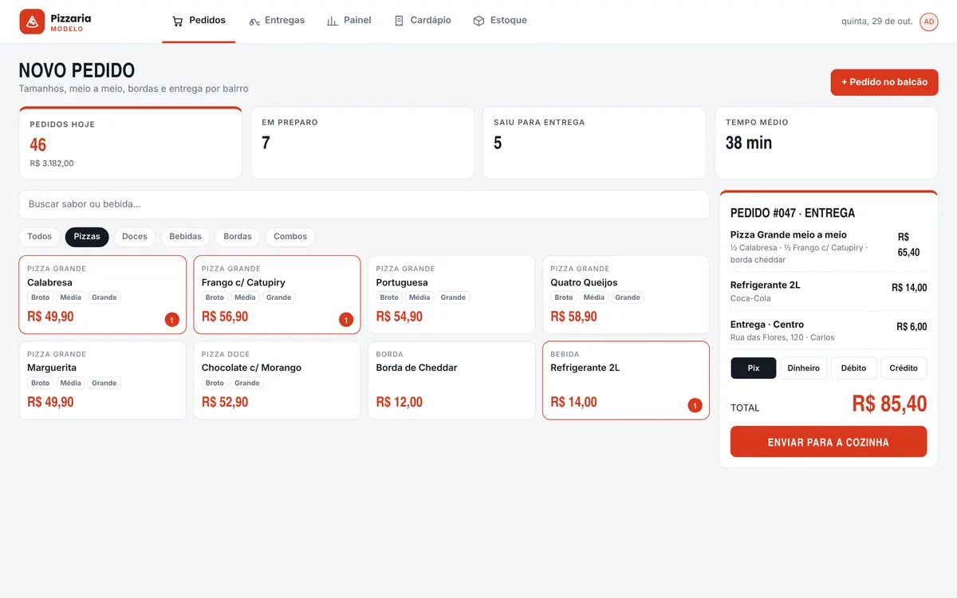Viewport: 957px width, 598px height.
Task: Pick Média size on Portuguesa pizza
Action: [x=419, y=297]
